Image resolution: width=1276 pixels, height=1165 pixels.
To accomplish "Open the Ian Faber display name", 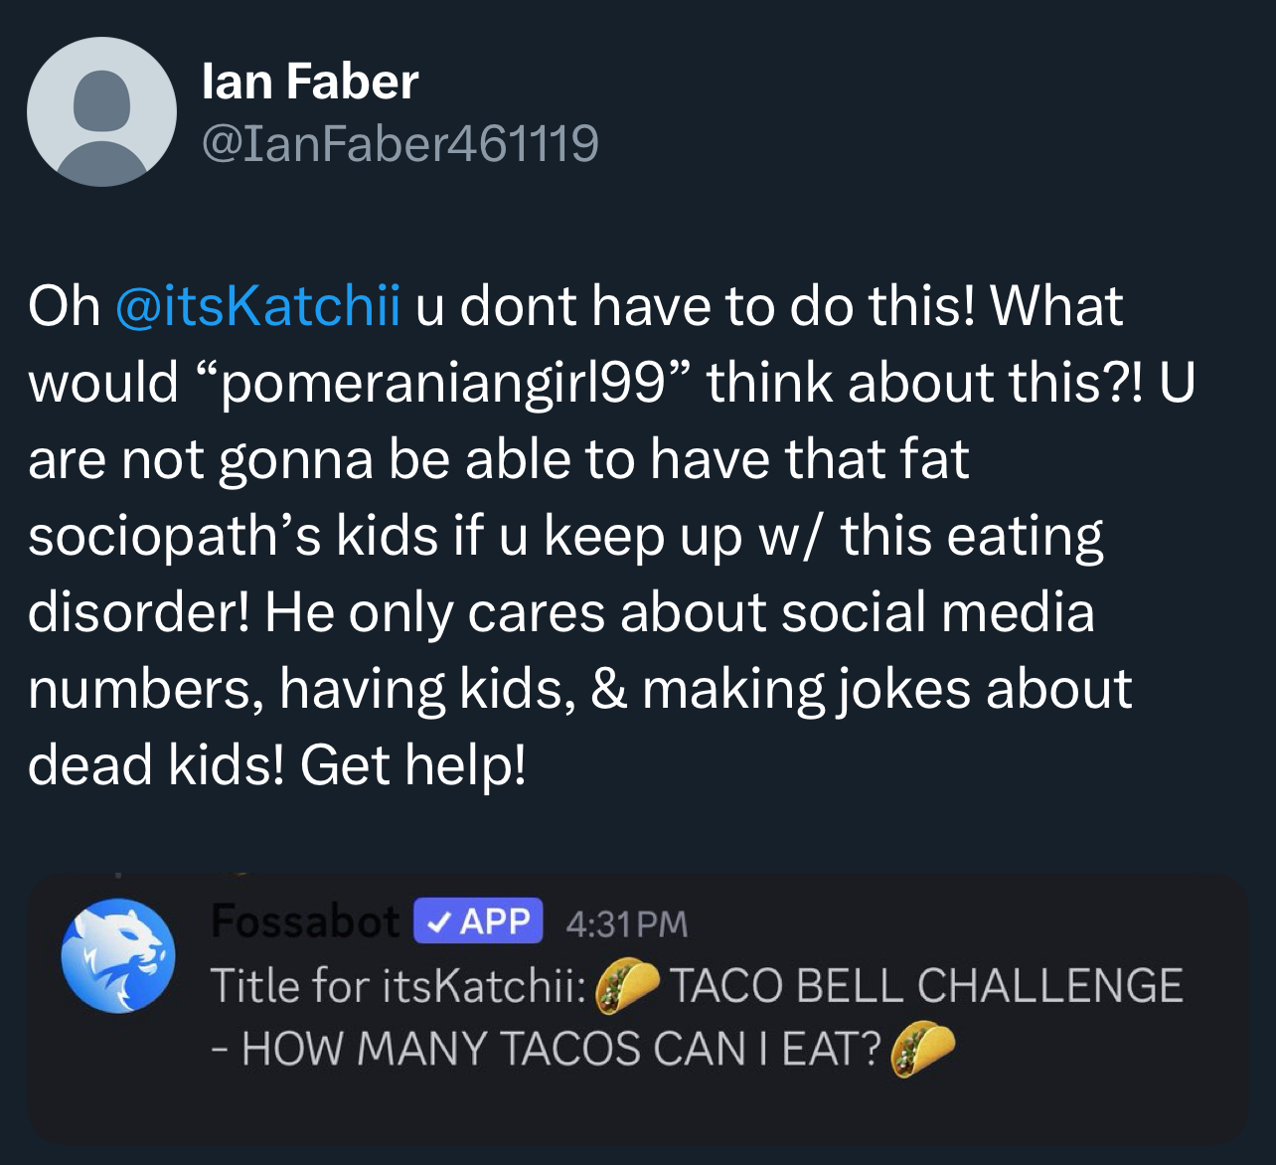I will pos(309,81).
